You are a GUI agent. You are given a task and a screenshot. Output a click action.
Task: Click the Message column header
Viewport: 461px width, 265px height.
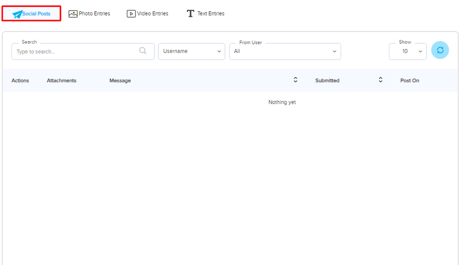pos(120,81)
